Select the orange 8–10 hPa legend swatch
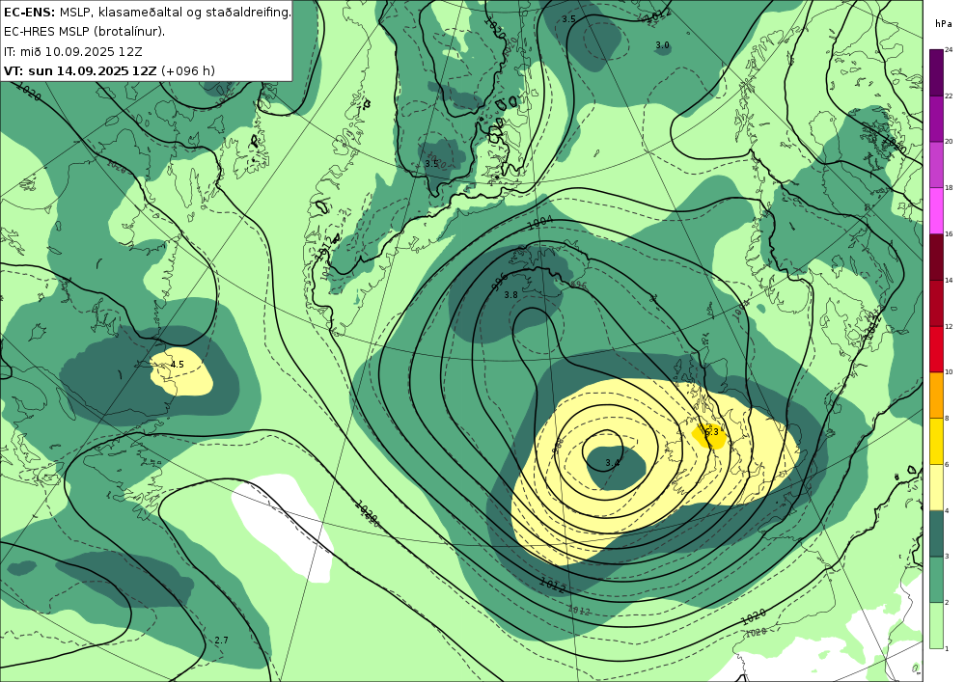 [937, 395]
